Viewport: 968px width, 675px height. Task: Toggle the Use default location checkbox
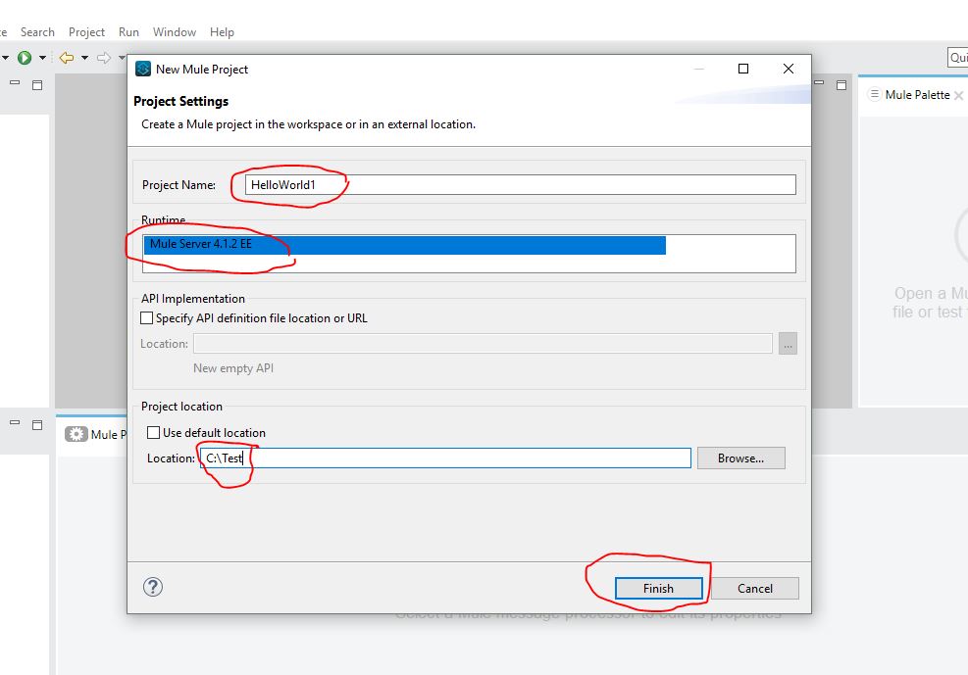click(153, 433)
